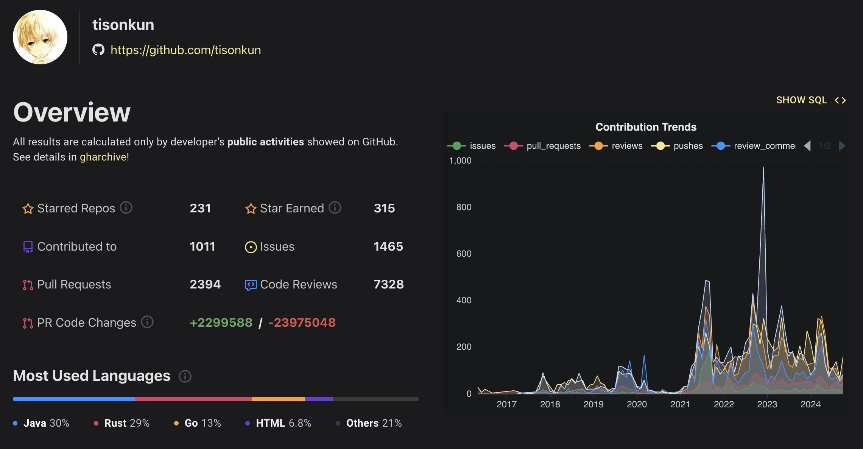Click the Contributed to value 1011
This screenshot has height=449, width=863.
[203, 246]
